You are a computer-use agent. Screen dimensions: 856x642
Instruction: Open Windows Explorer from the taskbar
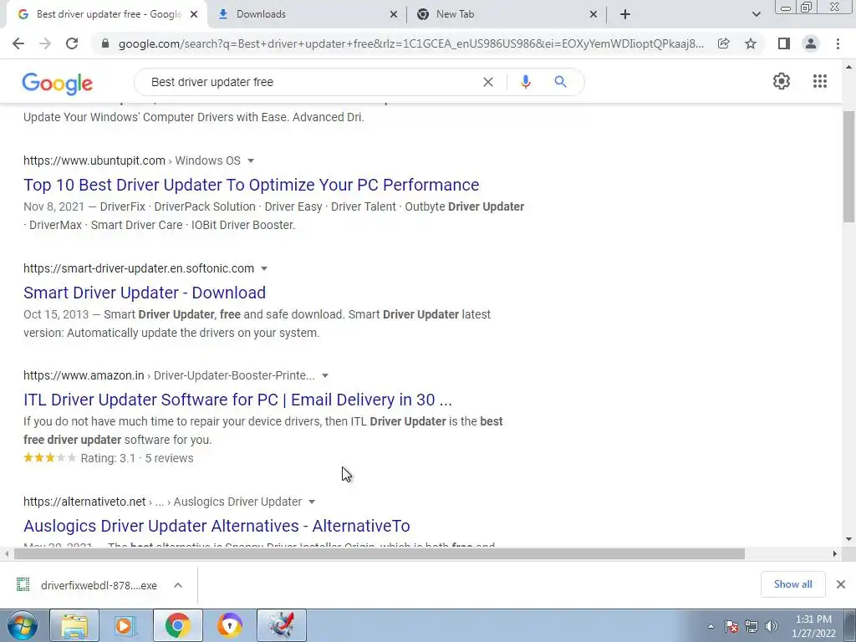(74, 625)
